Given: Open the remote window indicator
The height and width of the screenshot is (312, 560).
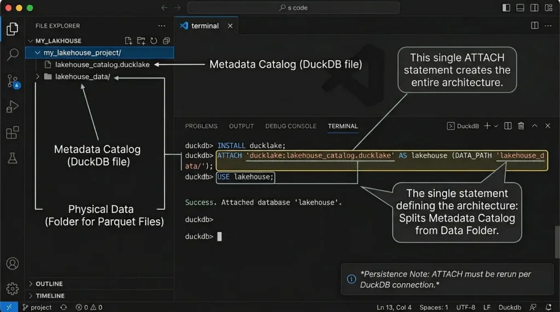Looking at the screenshot, I should tap(9, 307).
